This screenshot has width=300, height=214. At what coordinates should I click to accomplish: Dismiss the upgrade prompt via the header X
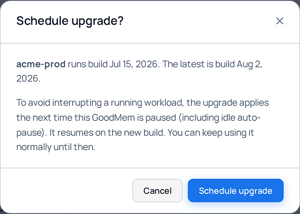click(x=280, y=21)
